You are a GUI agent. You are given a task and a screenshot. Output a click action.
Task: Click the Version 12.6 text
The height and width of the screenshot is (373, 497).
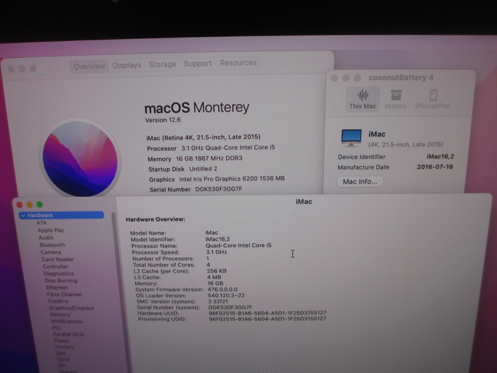(163, 120)
